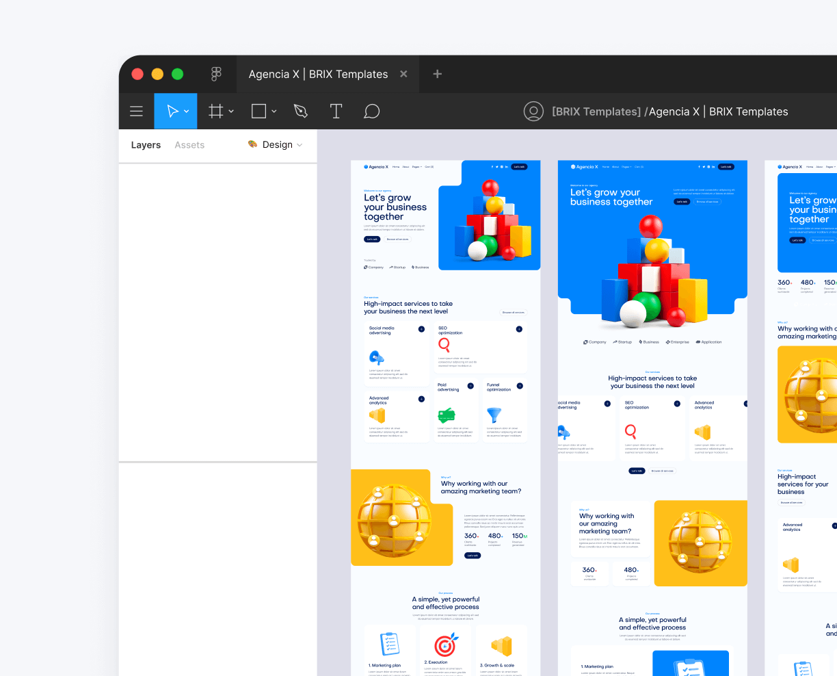Click the plus button to open a new tab

pos(437,74)
